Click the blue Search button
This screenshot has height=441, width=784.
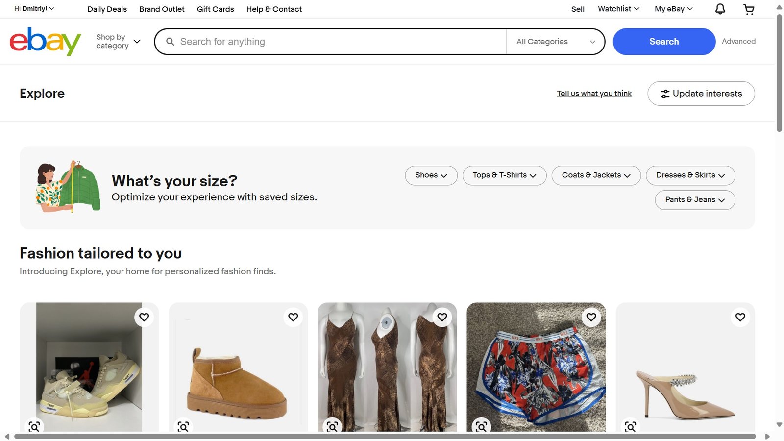pyautogui.click(x=664, y=42)
